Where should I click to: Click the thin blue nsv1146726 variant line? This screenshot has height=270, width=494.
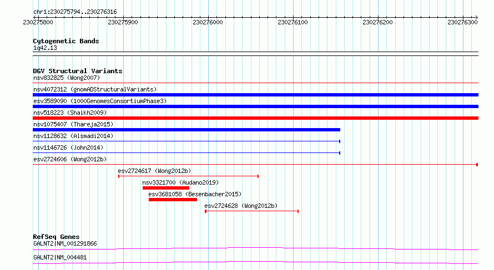[x=186, y=153]
